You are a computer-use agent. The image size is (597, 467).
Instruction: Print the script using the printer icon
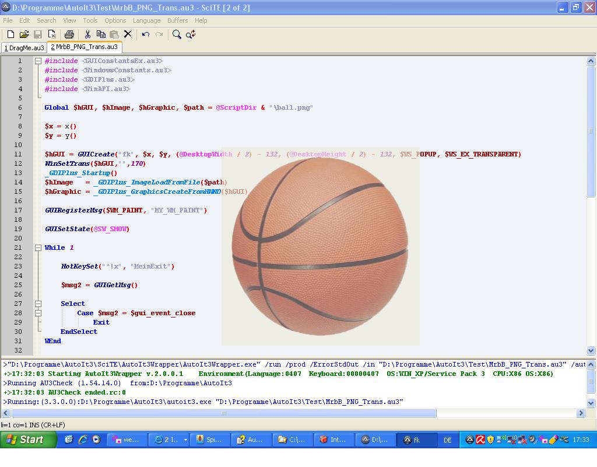pyautogui.click(x=69, y=34)
